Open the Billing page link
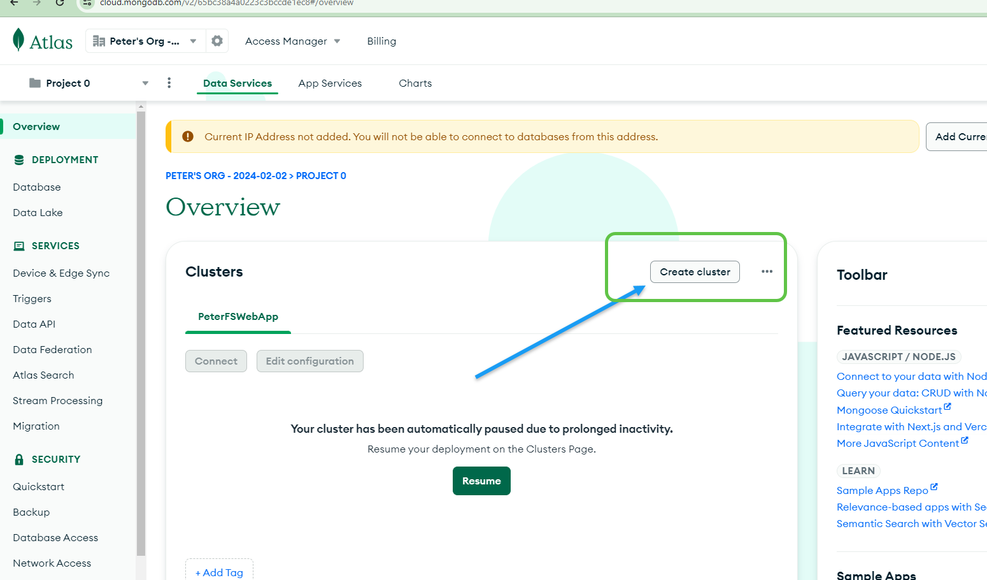This screenshot has height=580, width=987. [381, 41]
